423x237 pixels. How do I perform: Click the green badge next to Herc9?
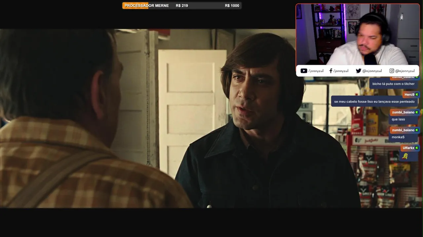click(417, 94)
